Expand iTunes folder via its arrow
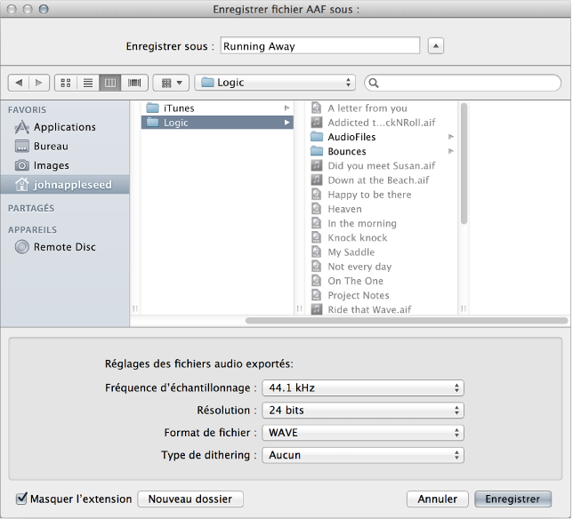This screenshot has height=519, width=573. click(x=286, y=108)
